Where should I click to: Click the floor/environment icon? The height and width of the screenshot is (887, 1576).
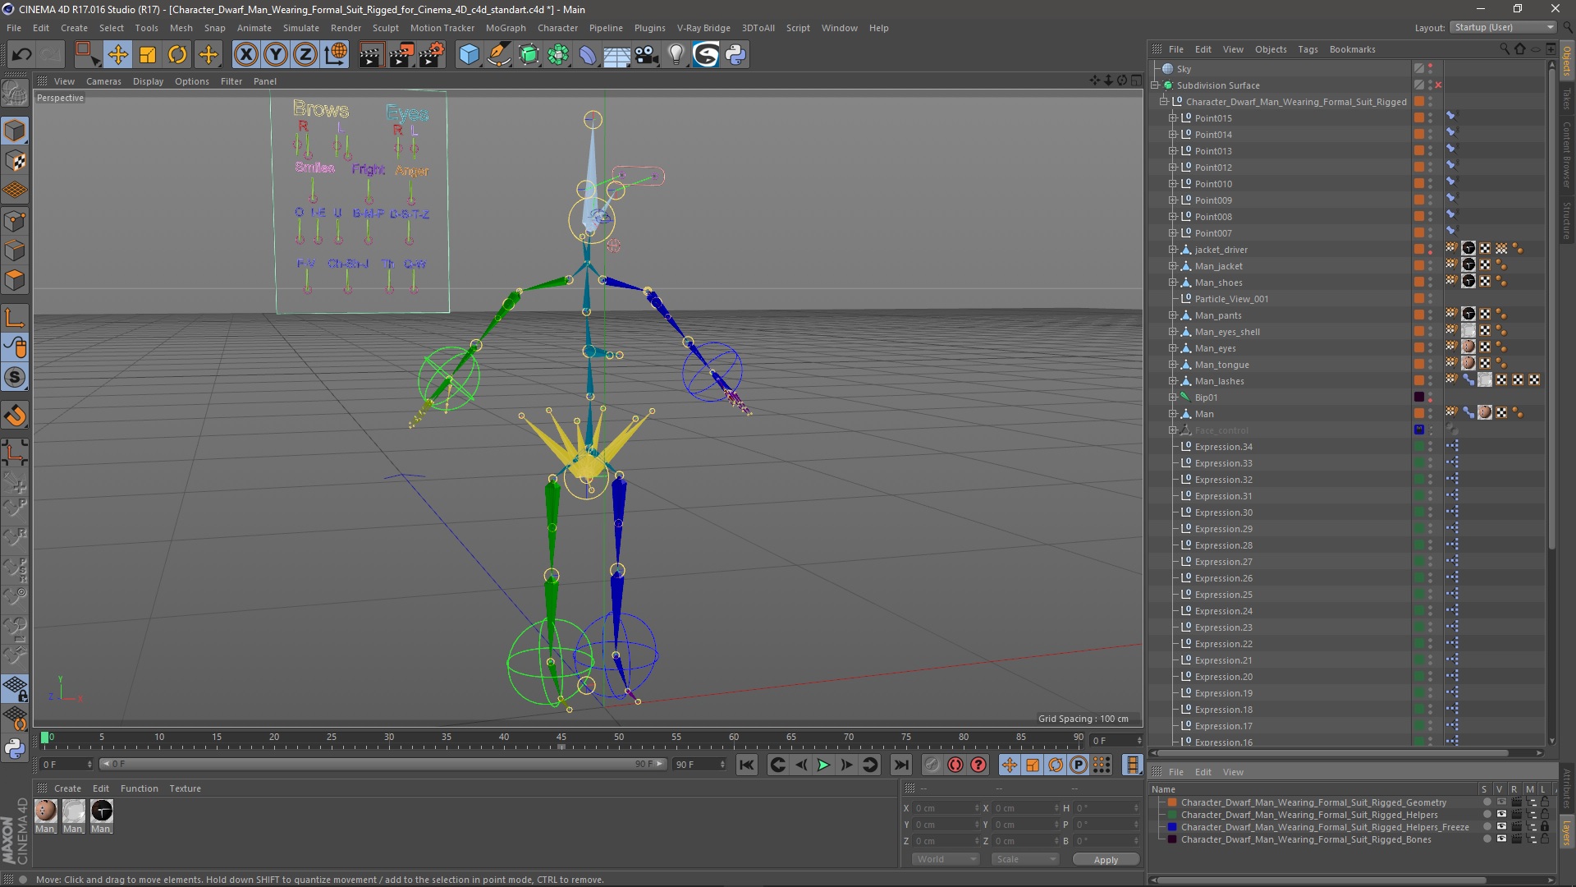(x=617, y=55)
